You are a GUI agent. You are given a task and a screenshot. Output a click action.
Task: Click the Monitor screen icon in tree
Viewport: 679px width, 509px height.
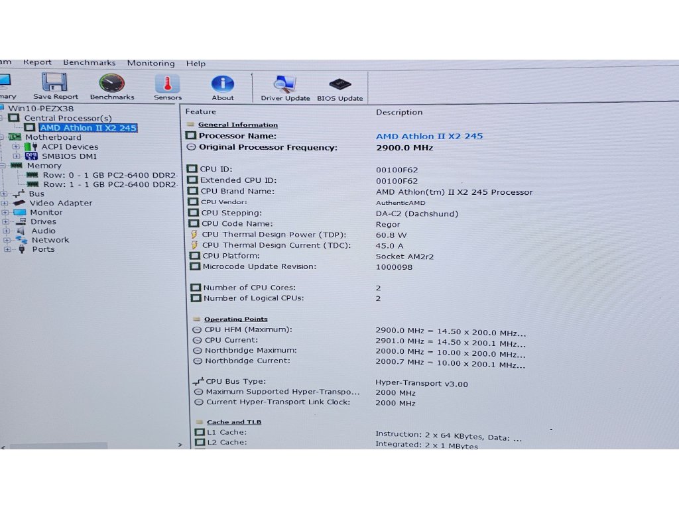(19, 213)
